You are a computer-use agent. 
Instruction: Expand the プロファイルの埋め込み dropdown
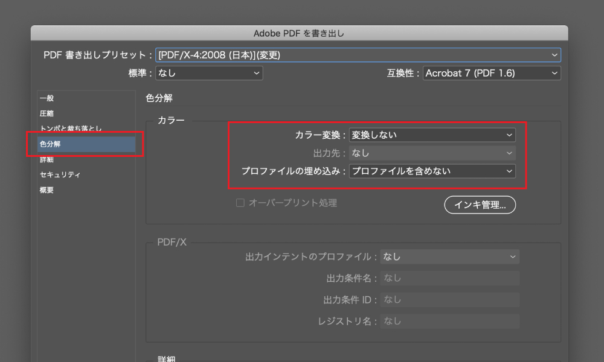[432, 171]
